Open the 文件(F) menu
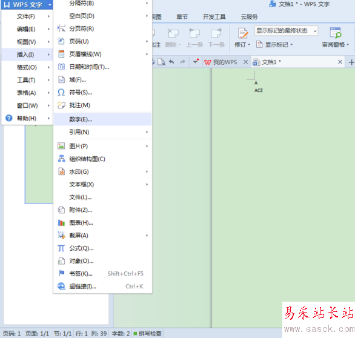This screenshot has width=355, height=338. 27,16
